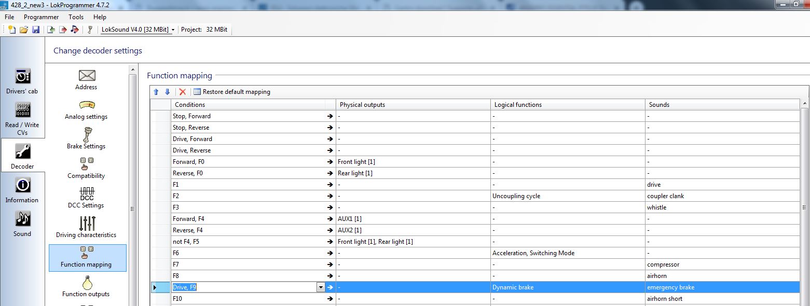Open the Drivers' cab panel
This screenshot has height=306, width=810.
(22, 81)
